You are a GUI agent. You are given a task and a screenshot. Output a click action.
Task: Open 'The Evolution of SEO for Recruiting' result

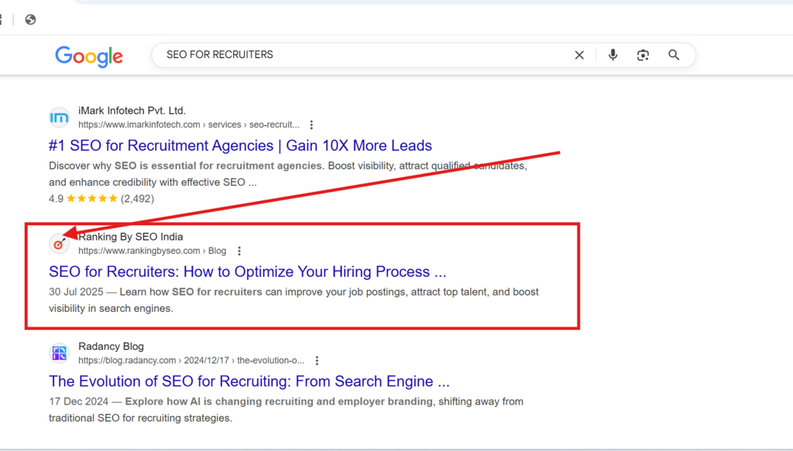point(249,381)
